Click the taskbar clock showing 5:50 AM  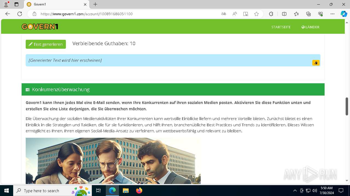click(x=326, y=191)
